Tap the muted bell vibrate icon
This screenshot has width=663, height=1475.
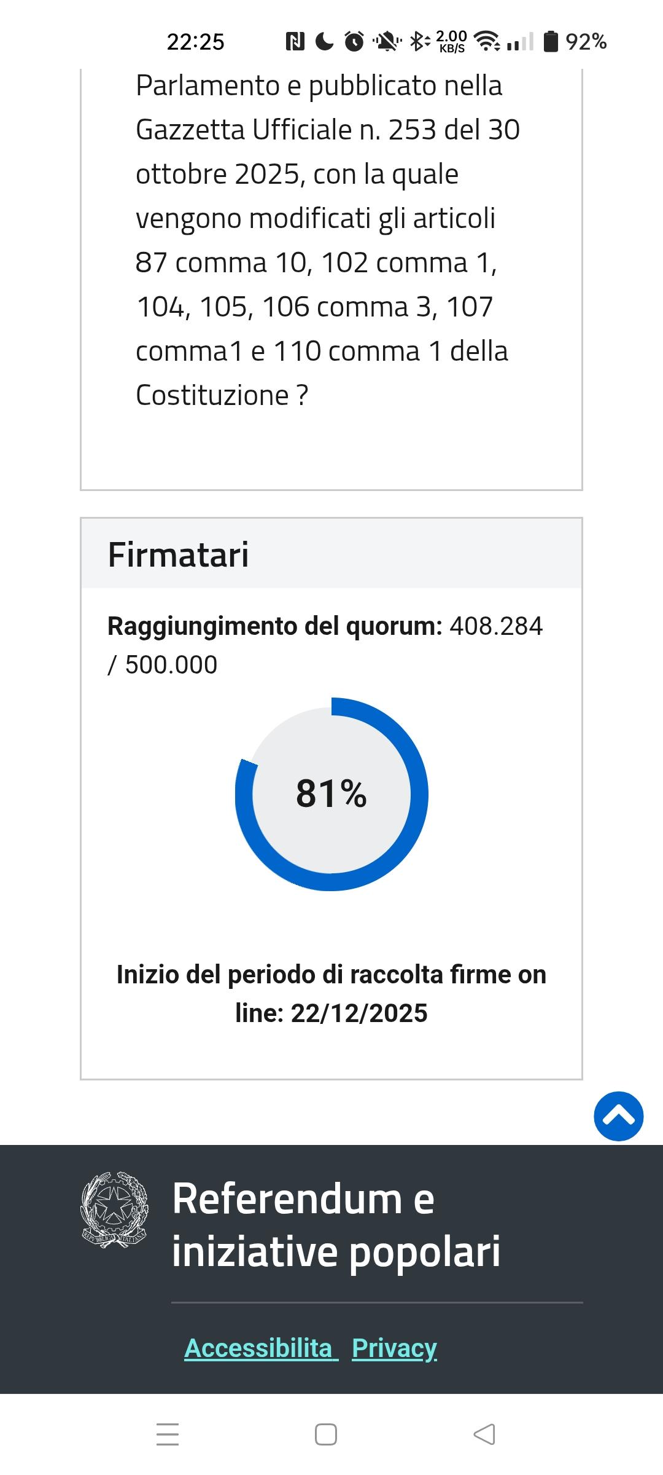coord(387,42)
